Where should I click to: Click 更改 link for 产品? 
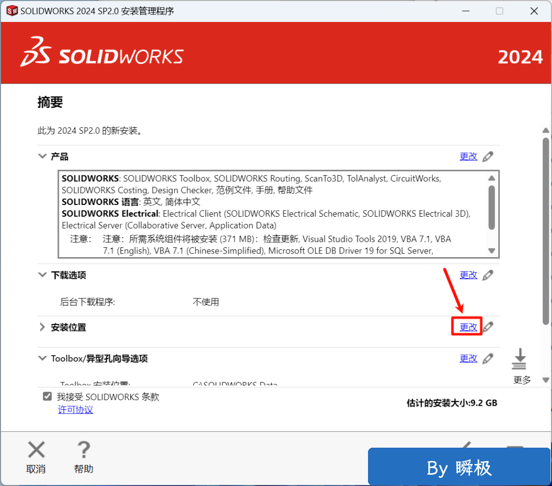[x=468, y=156]
